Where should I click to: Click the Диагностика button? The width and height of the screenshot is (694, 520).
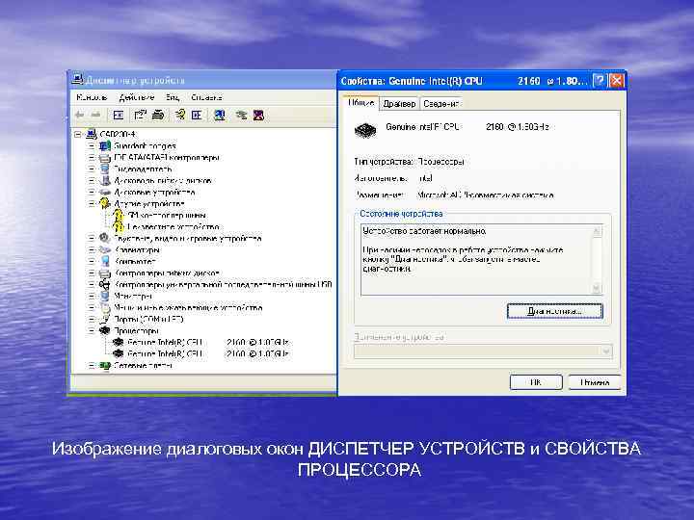coord(554,311)
